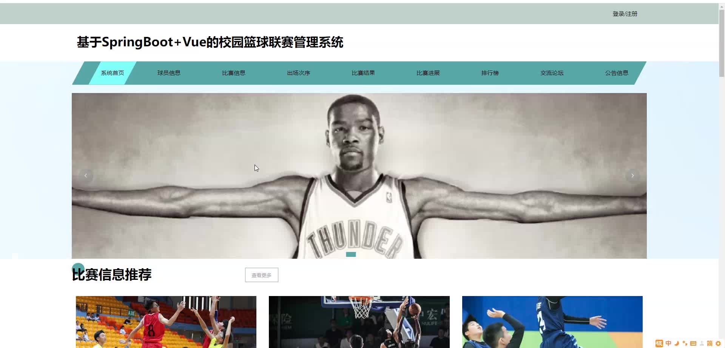Click the 查看更多 button
This screenshot has width=725, height=348.
point(261,275)
